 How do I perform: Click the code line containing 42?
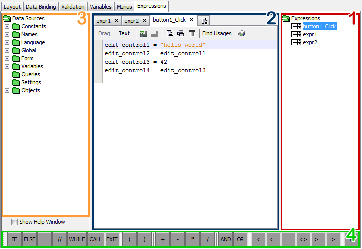(x=135, y=62)
